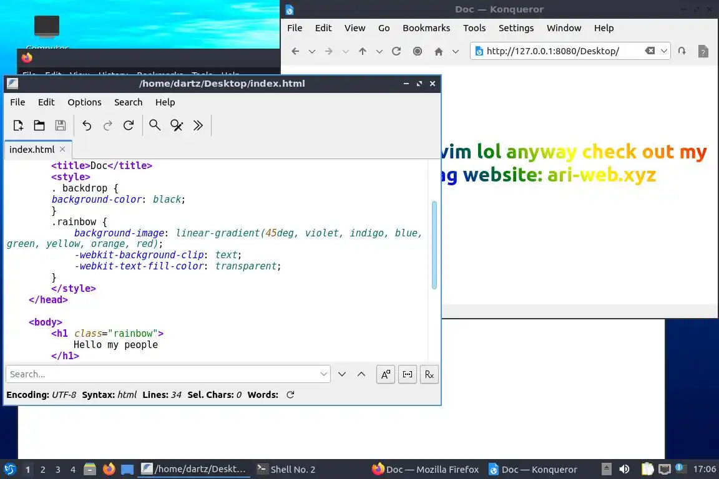Open the Replace tool in the editor
Screen dimensions: 719x479
coord(177,125)
